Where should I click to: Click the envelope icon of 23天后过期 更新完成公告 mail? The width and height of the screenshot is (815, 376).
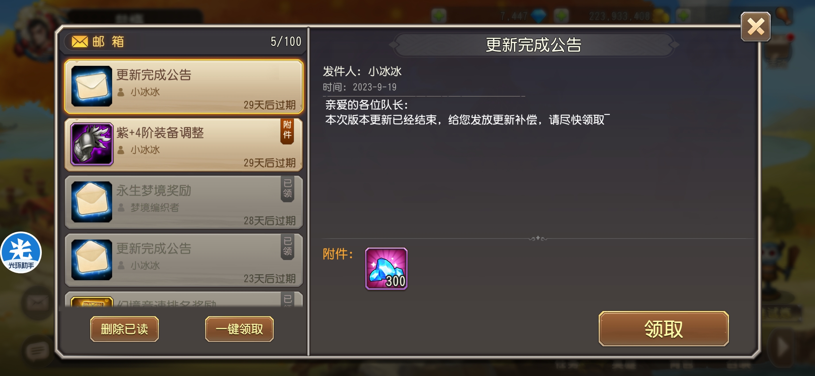coord(92,260)
